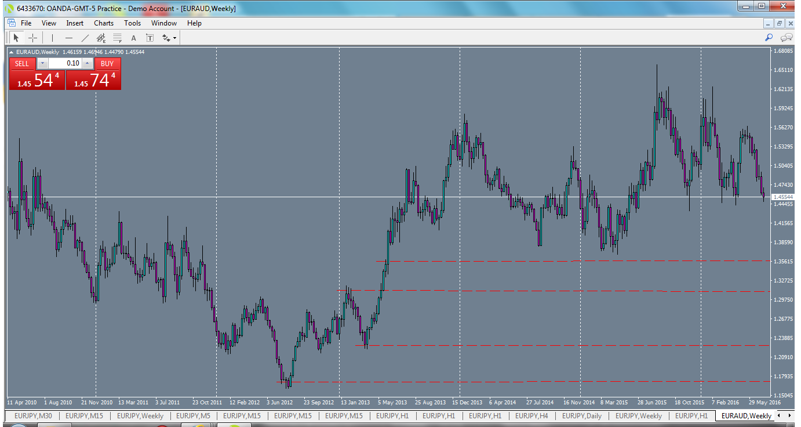Select the Equidistant Channel tool
The width and height of the screenshot is (801, 427).
pyautogui.click(x=100, y=37)
